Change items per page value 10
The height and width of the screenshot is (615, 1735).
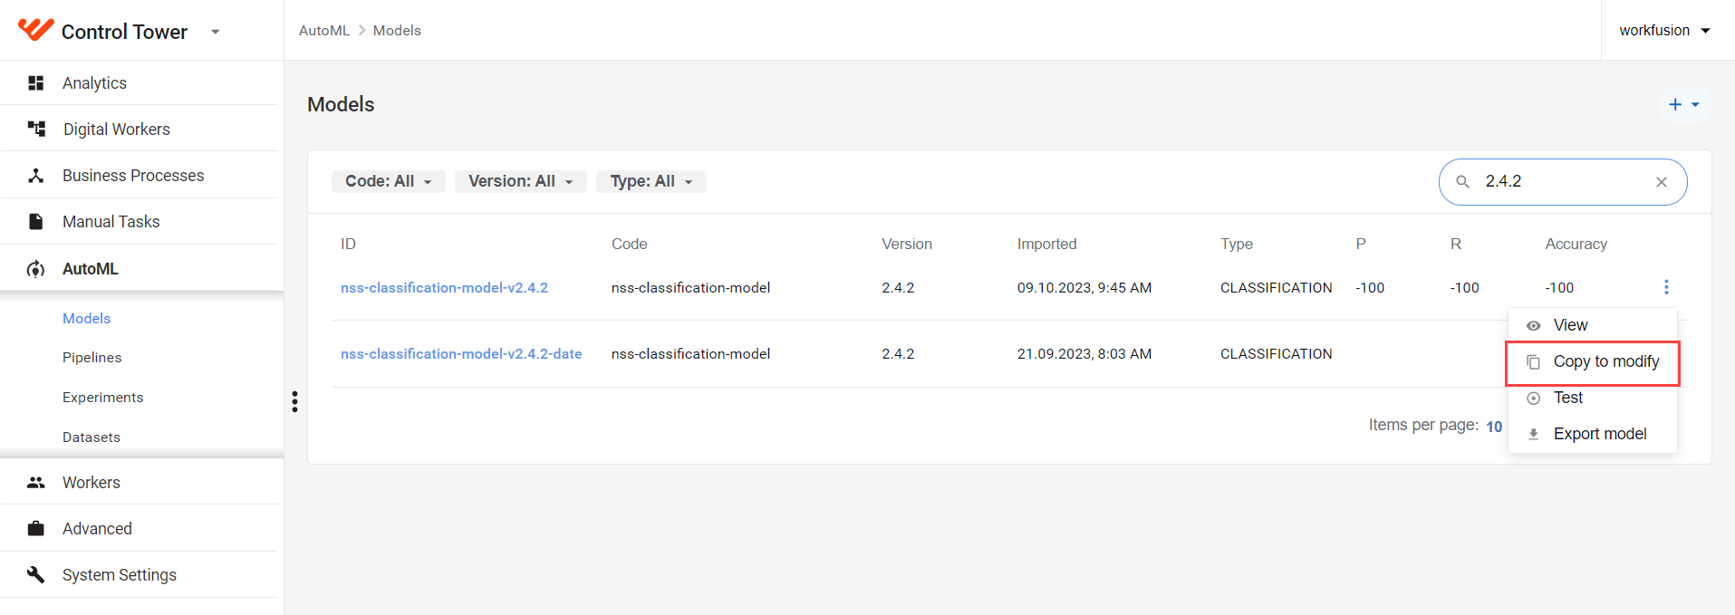tap(1494, 426)
